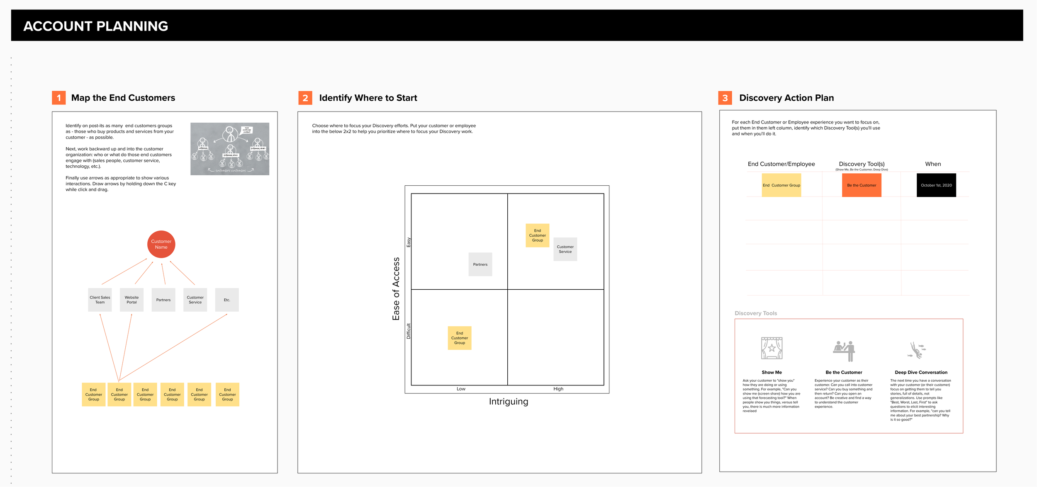This screenshot has height=487, width=1037.
Task: Click the orange Be the Customer sticky
Action: [862, 185]
